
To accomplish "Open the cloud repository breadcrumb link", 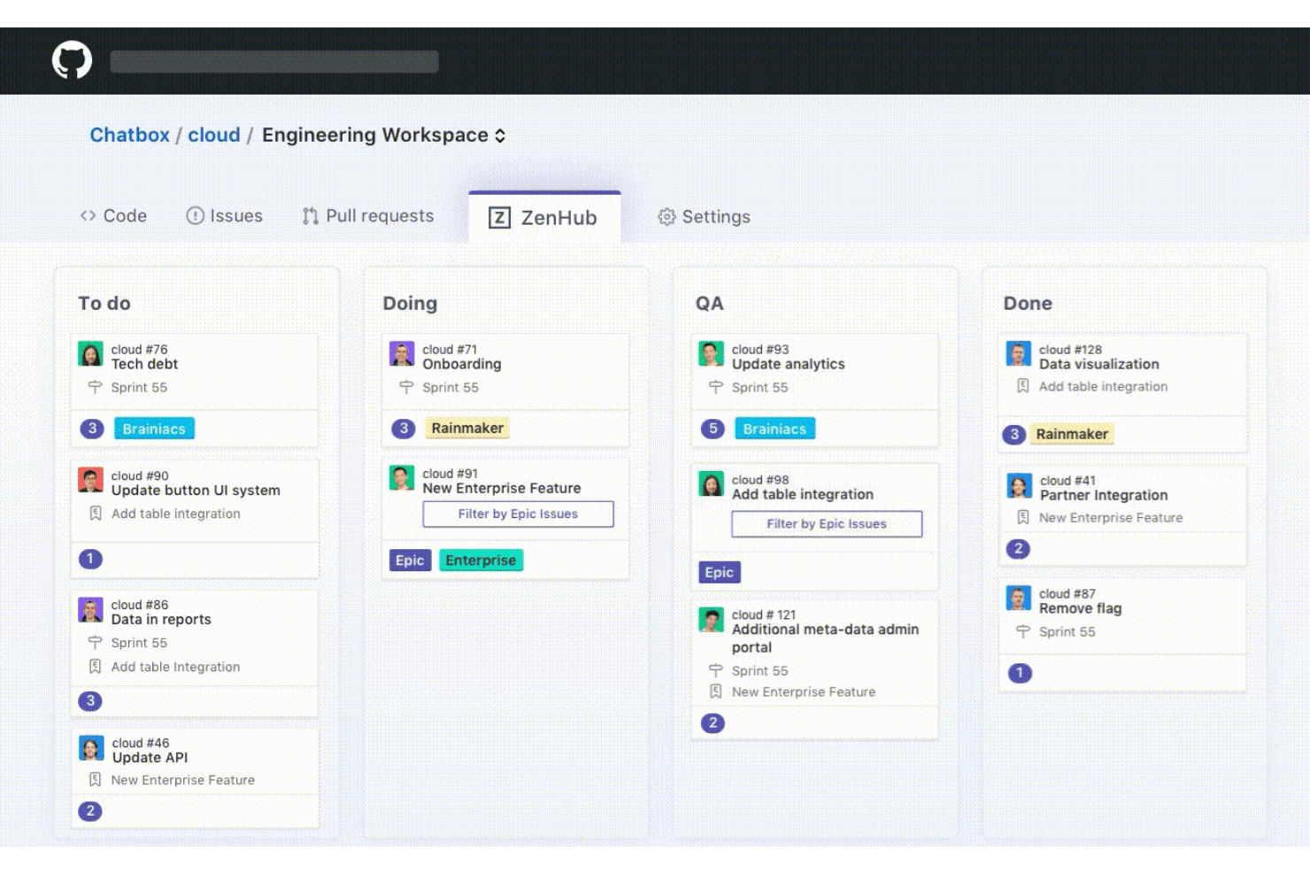I will coord(214,135).
